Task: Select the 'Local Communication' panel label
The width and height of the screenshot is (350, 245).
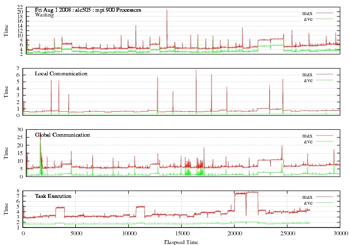Action: tap(61, 73)
